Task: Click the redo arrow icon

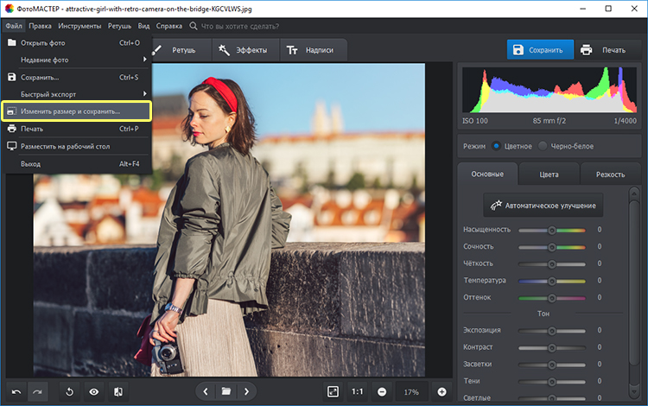Action: point(38,391)
